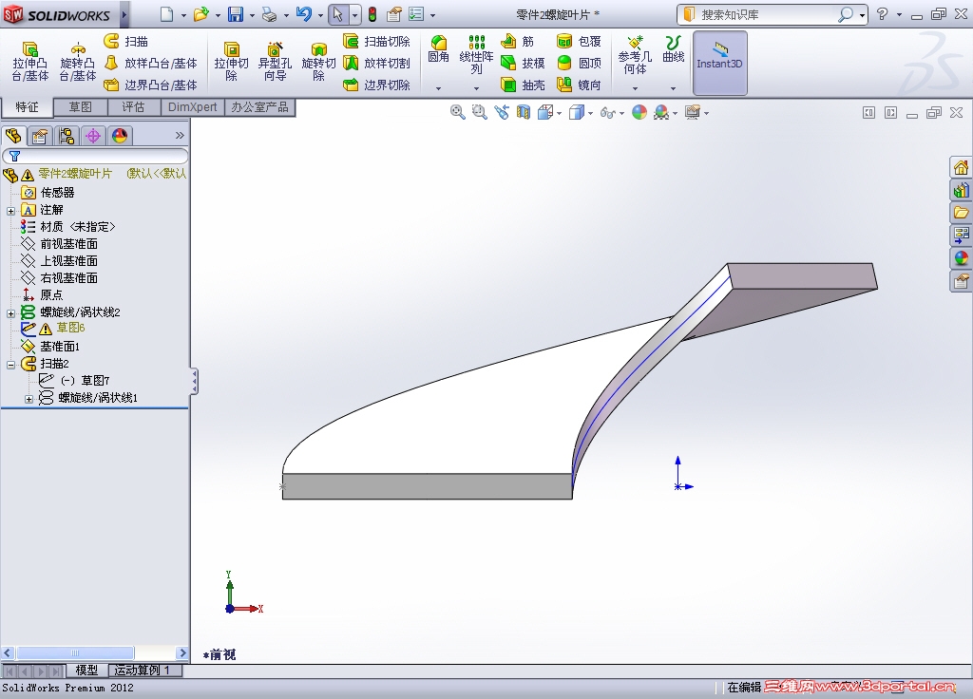Expand the 螺旋线/涡状线1 node
The width and height of the screenshot is (973, 699).
point(29,399)
